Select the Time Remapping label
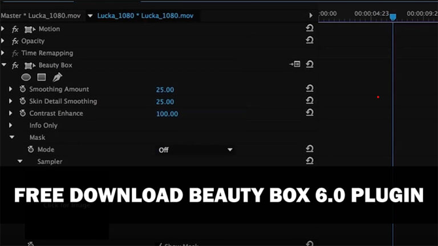 [x=47, y=53]
